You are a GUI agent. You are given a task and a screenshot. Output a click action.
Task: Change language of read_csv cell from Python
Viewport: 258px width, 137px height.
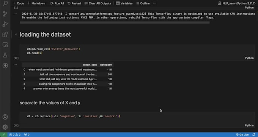[x=249, y=58]
